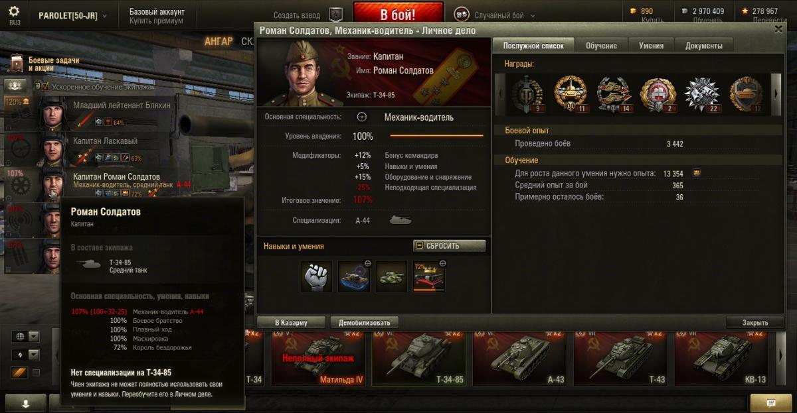Click the platoon creation icon

point(337,15)
